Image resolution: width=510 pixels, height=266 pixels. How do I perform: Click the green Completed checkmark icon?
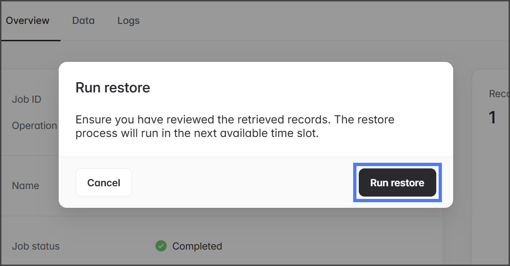pyautogui.click(x=161, y=246)
